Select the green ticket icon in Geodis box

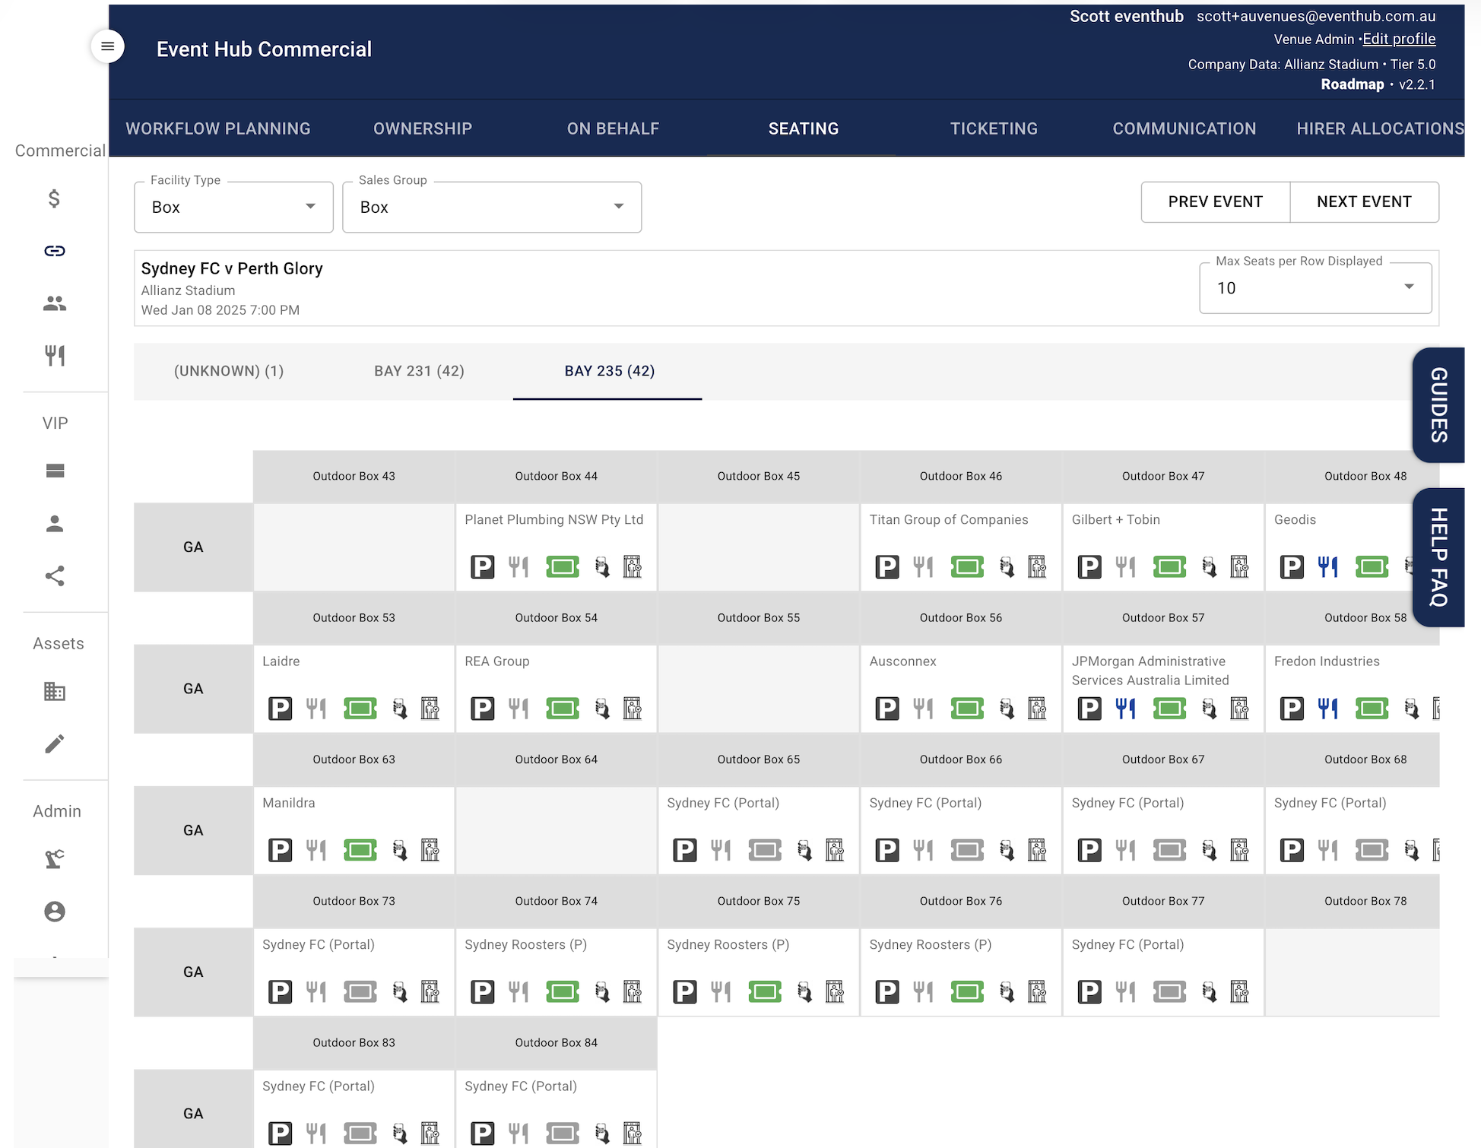1371,566
